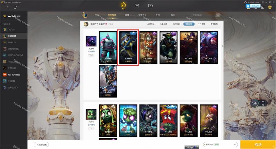Viewport: 276px width, 149px height.
Task: Click the search magnifier icon
Action: [x=218, y=15]
